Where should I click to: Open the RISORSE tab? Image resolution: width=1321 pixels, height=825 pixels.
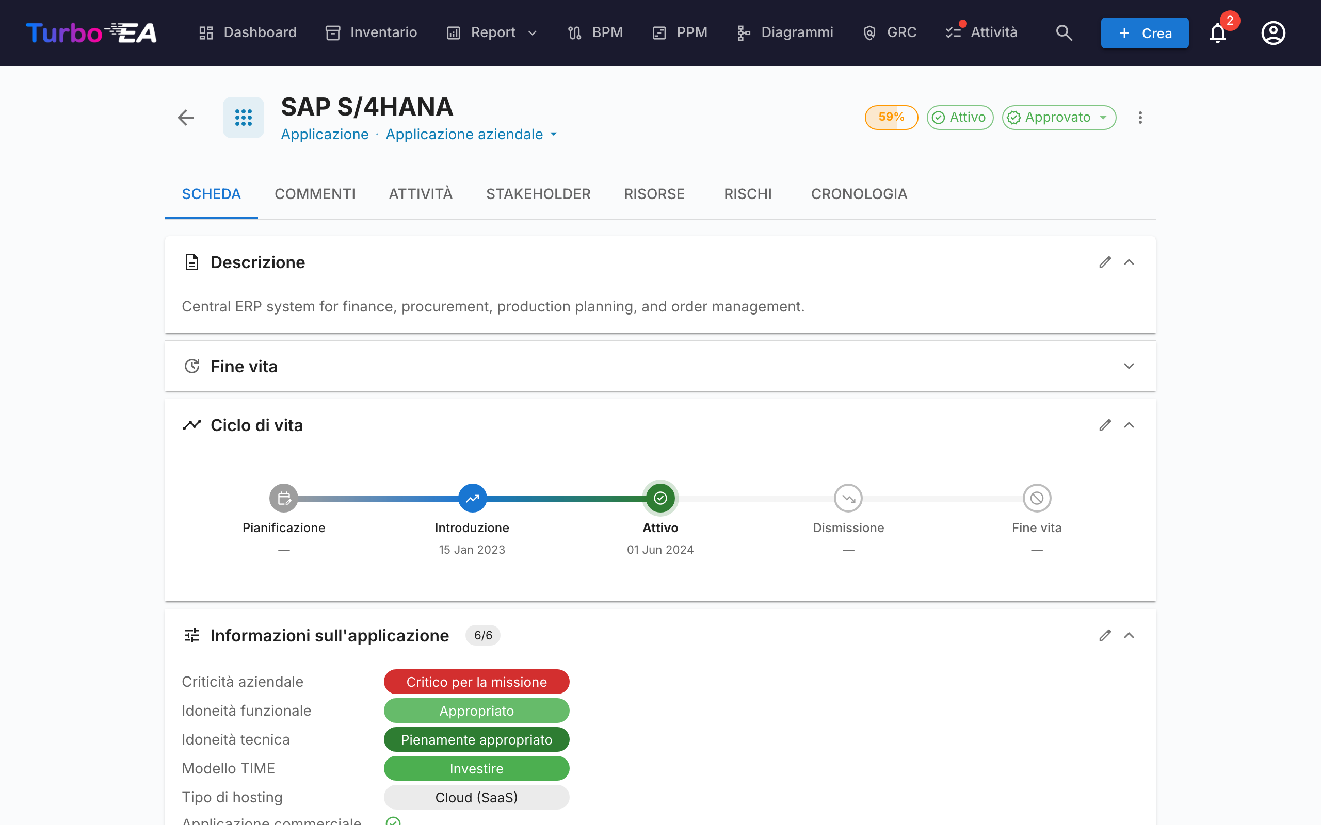654,194
